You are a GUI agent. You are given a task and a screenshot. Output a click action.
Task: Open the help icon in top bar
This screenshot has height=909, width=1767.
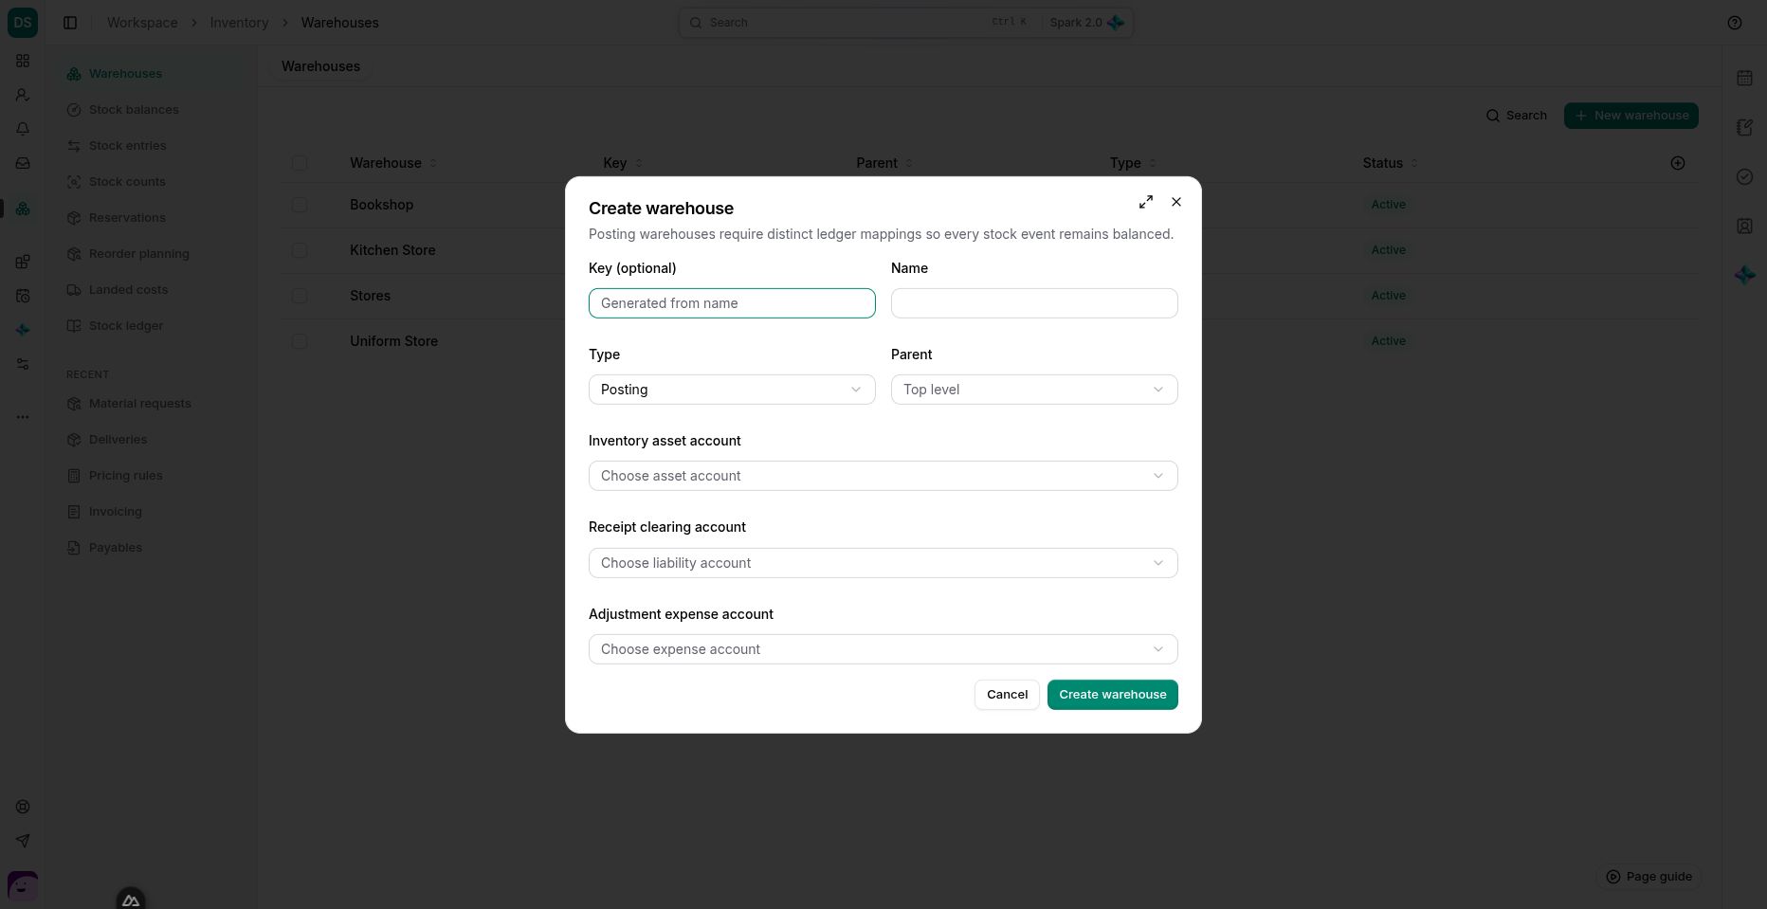click(1735, 23)
